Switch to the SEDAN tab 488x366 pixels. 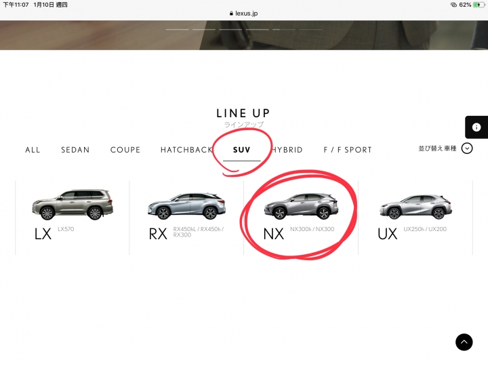coord(75,150)
